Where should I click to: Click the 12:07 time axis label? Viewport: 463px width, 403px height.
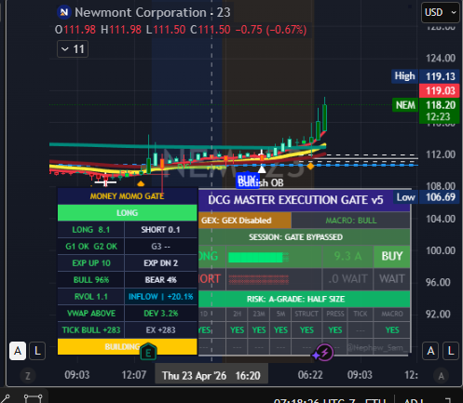tap(134, 375)
